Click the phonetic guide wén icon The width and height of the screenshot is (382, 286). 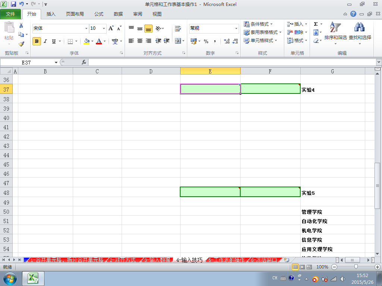pos(115,41)
